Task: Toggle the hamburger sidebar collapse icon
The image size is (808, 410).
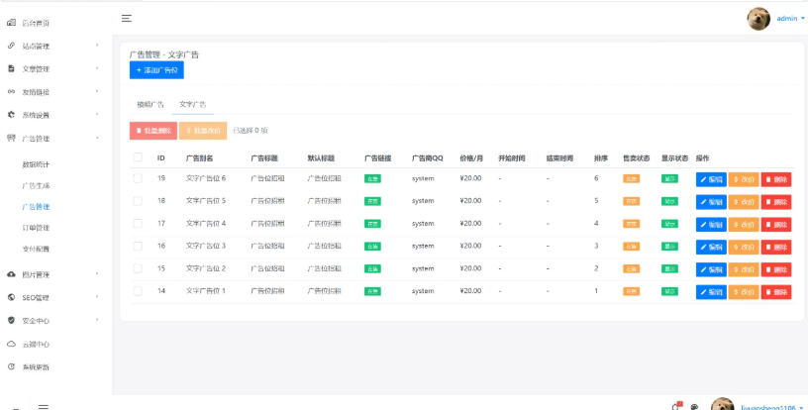Action: tap(127, 19)
